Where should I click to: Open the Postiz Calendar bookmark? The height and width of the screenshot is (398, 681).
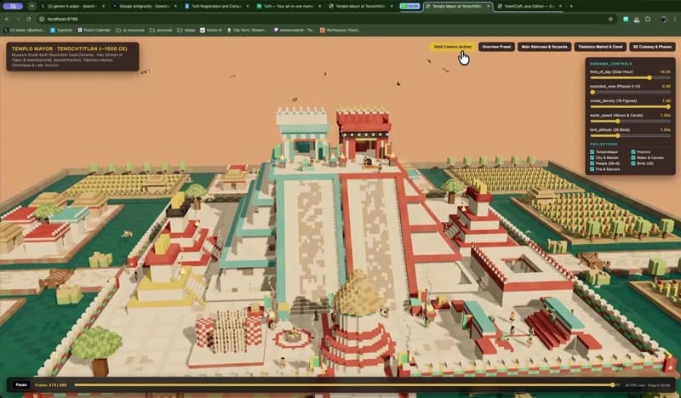[94, 31]
